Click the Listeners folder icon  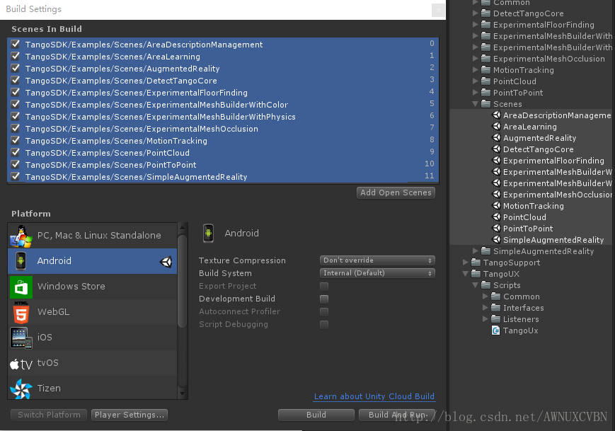[x=496, y=319]
